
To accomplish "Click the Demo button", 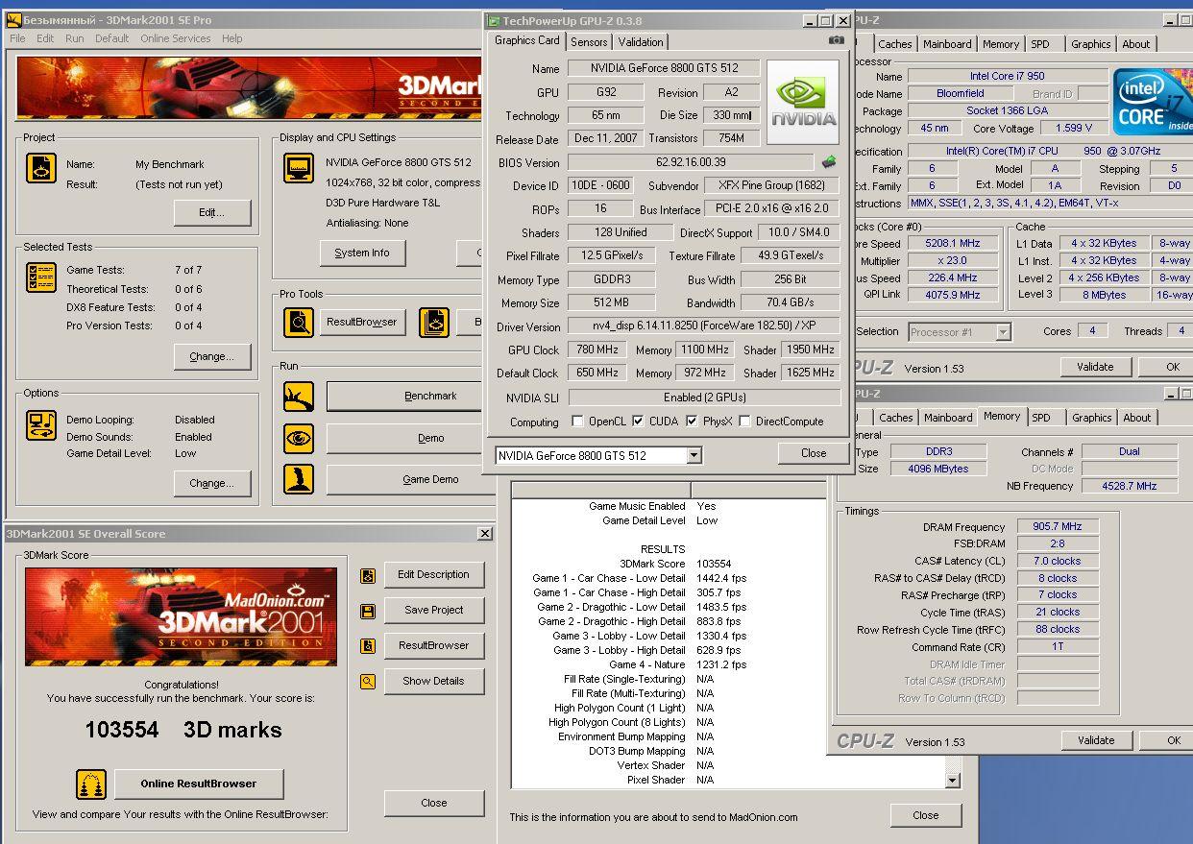I will 406,438.
